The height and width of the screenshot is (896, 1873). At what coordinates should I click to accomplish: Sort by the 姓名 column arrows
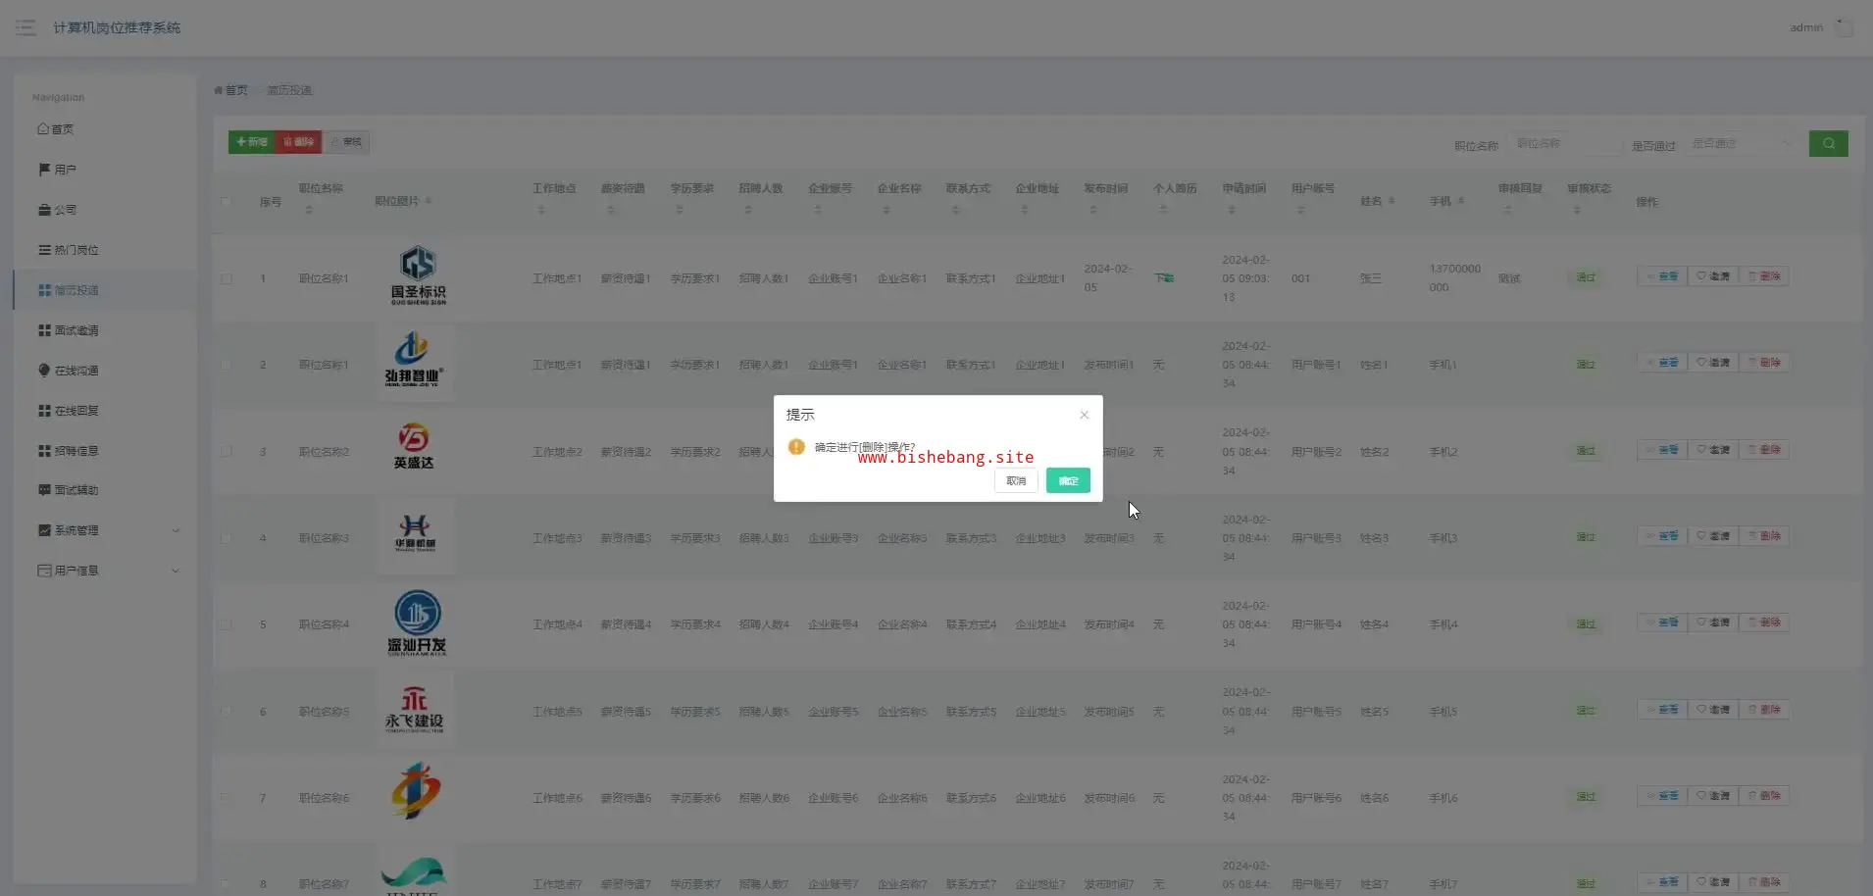pyautogui.click(x=1392, y=201)
